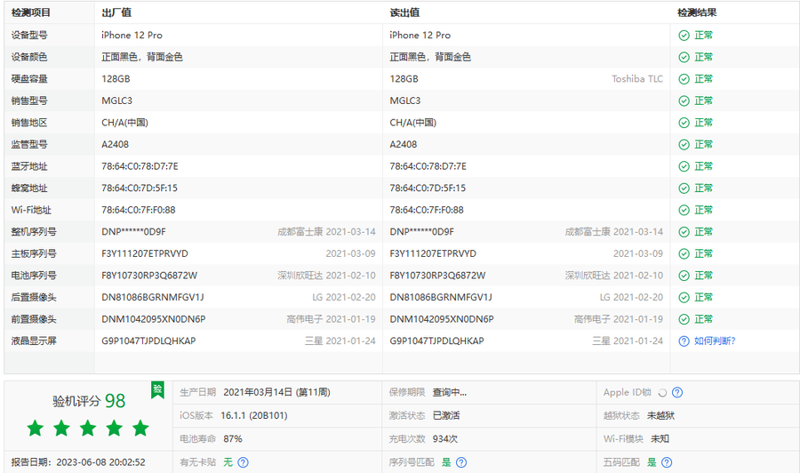Click the green check icon in 硬盘容量 row
Screen dimensions: 800x473
click(684, 79)
